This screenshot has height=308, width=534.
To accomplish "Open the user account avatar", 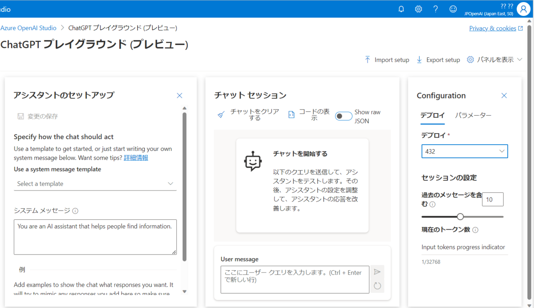I will 524,9.
